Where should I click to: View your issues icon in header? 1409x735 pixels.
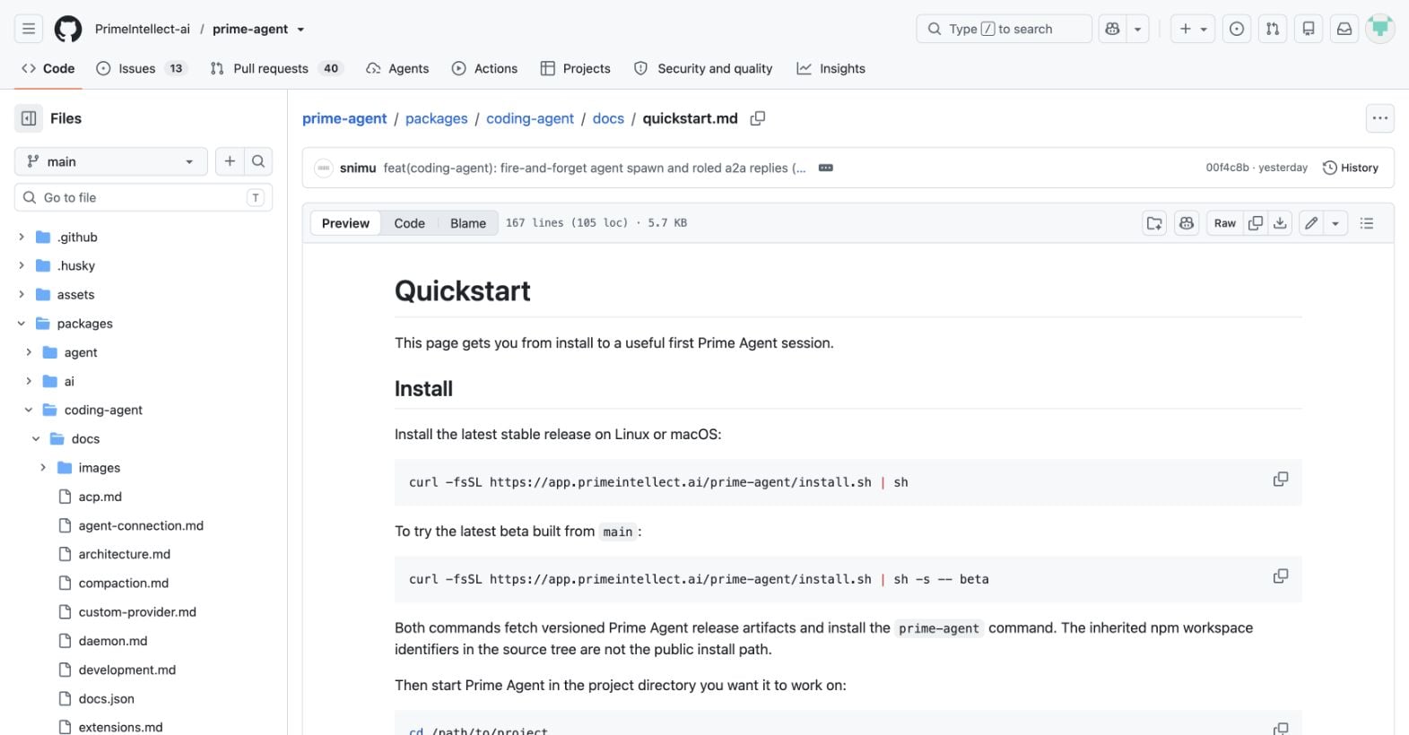tap(1237, 29)
